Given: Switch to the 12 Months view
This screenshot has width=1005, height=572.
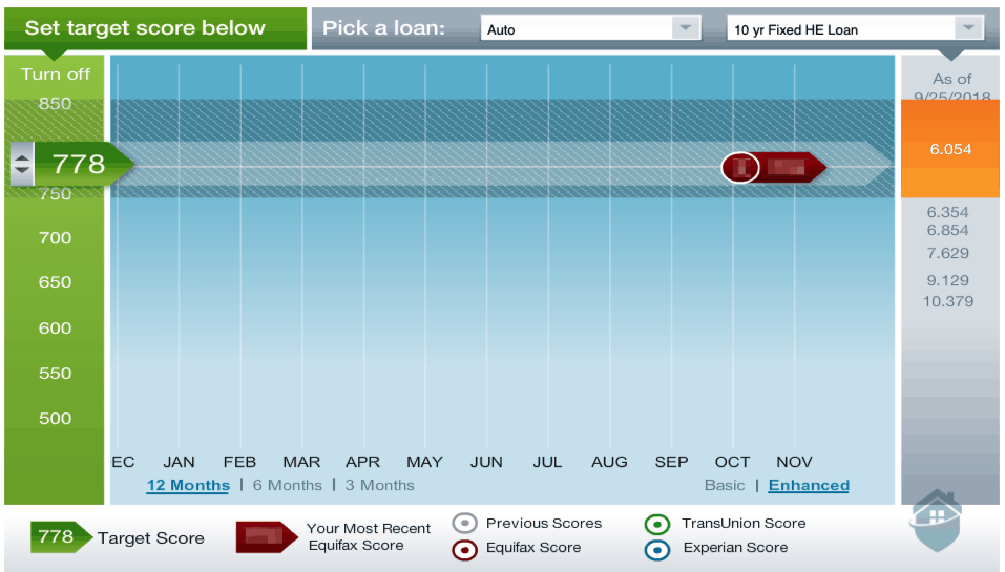Looking at the screenshot, I should (188, 485).
